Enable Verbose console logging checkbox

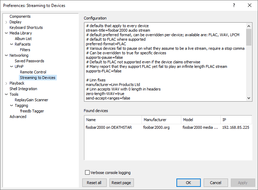pyautogui.click(x=88, y=173)
